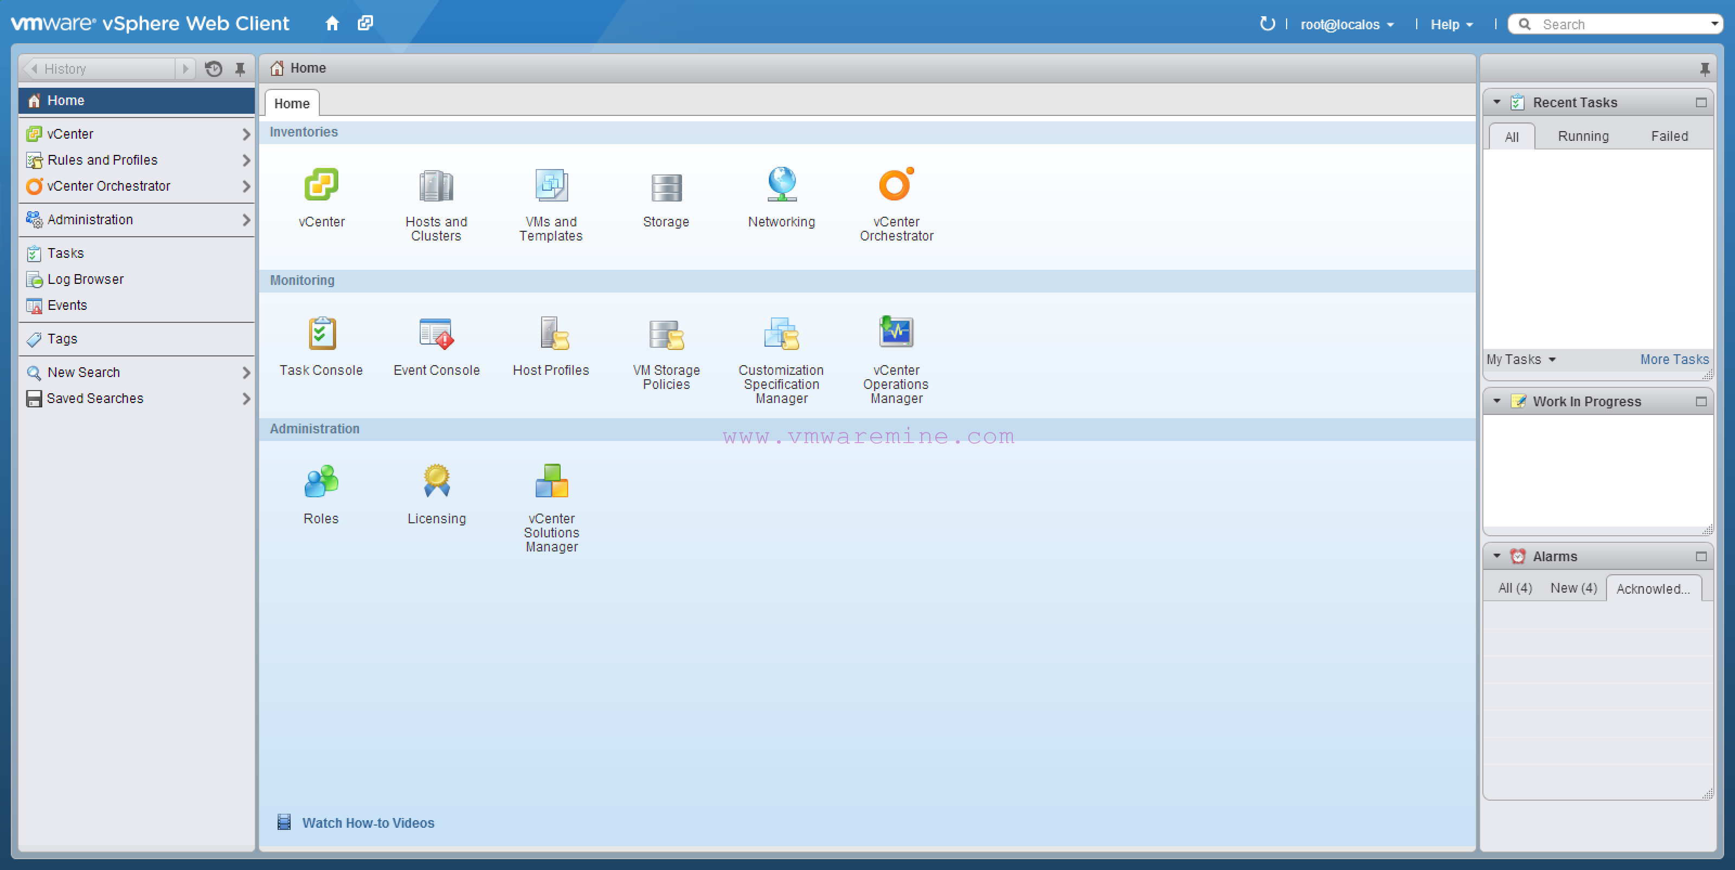Switch to New (4) alarms tab

coord(1573,588)
